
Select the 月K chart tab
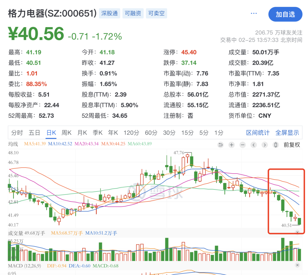pyautogui.click(x=82, y=133)
